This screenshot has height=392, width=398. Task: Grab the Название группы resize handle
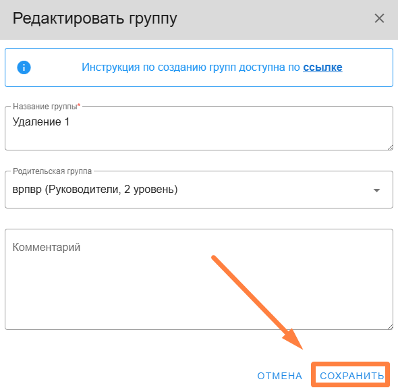click(x=391, y=148)
